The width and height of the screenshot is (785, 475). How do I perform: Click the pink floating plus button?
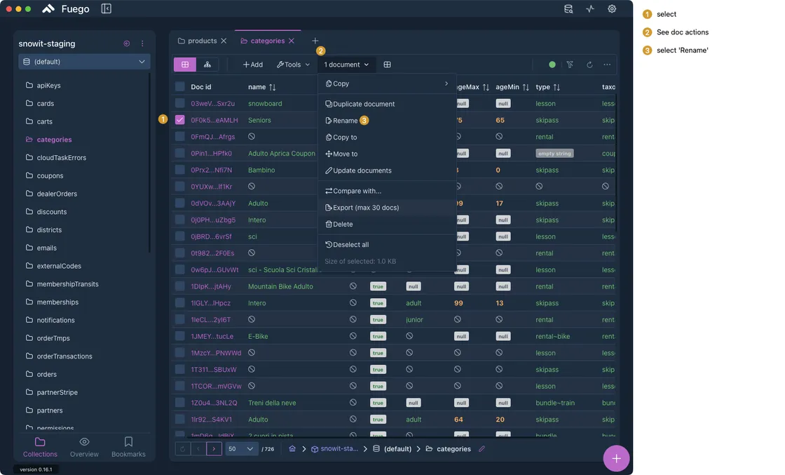616,458
